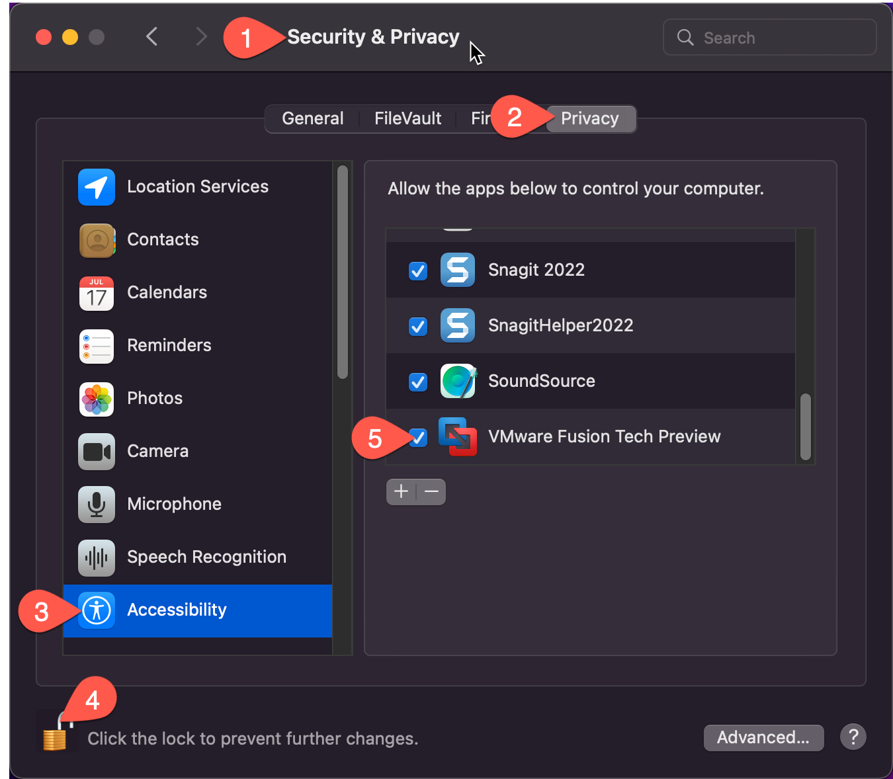Click the VMware Fusion Tech Preview icon

tap(458, 436)
